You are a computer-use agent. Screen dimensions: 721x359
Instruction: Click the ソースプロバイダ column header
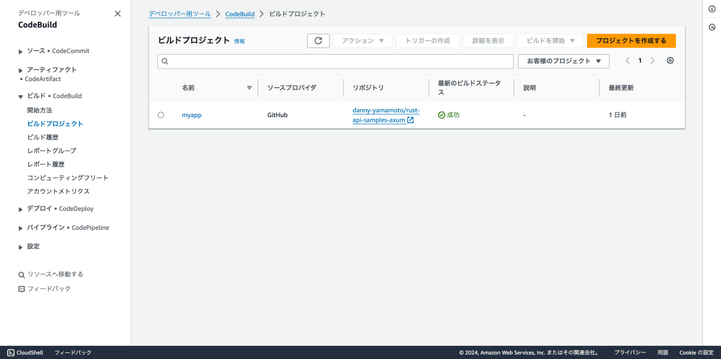point(291,88)
